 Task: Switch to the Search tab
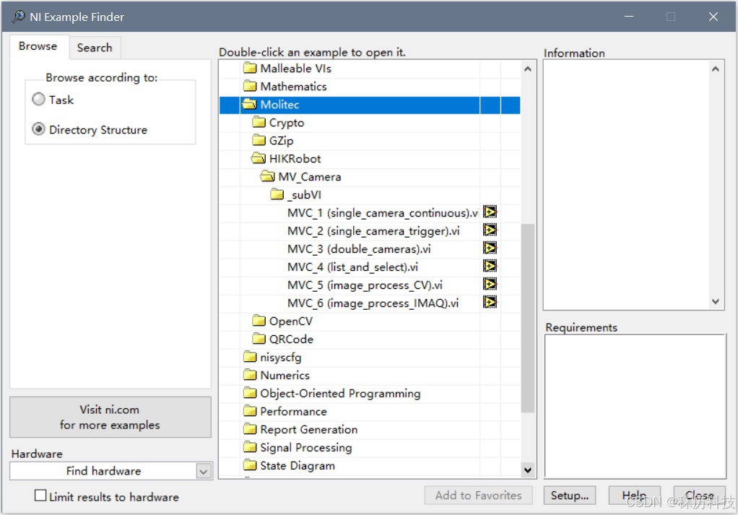[x=95, y=48]
